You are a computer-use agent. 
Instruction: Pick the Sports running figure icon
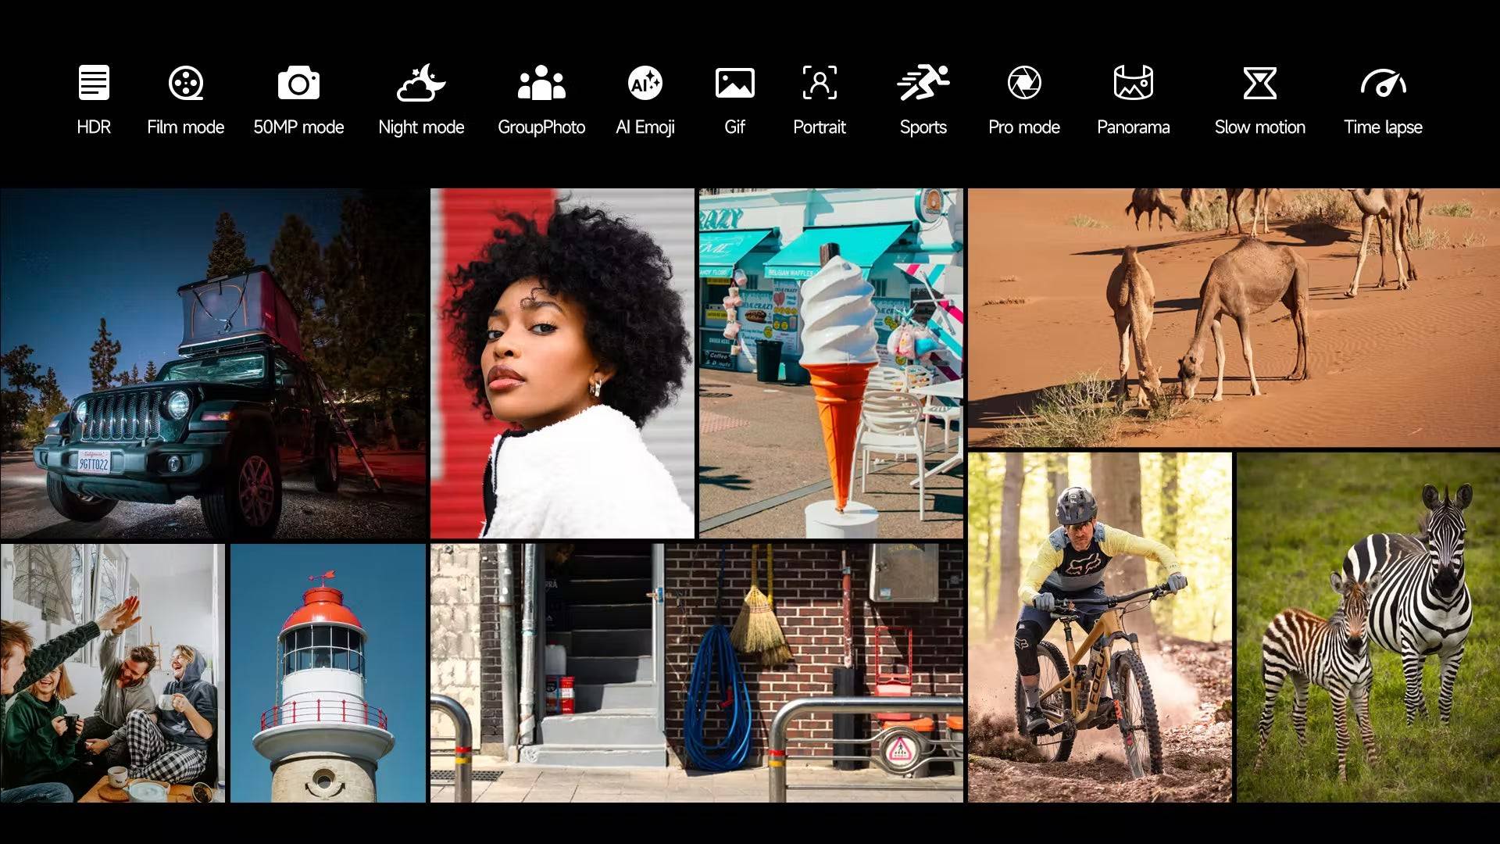click(923, 83)
